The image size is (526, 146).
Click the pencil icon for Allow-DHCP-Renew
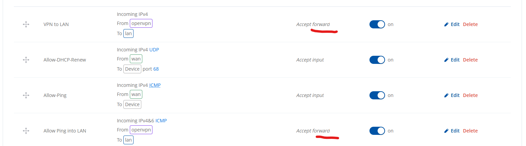(x=446, y=60)
